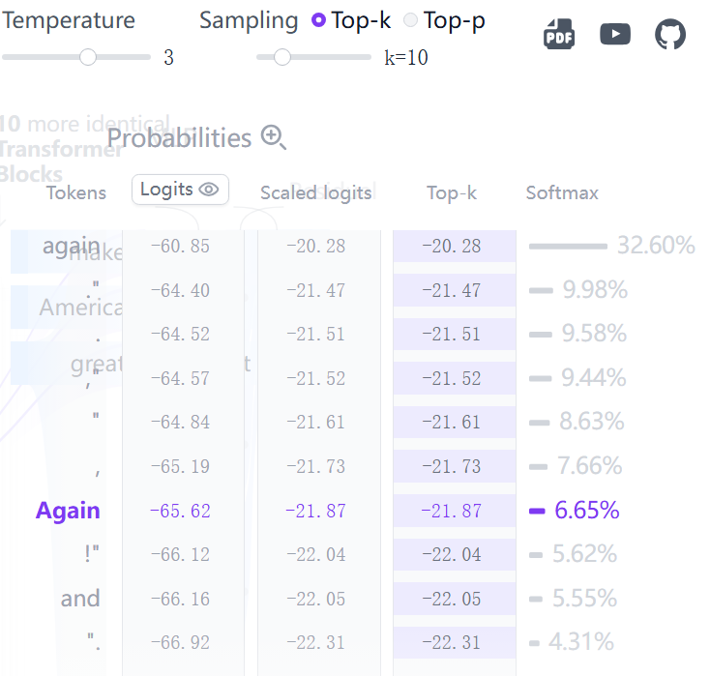Open the PDF paper icon

pyautogui.click(x=559, y=34)
